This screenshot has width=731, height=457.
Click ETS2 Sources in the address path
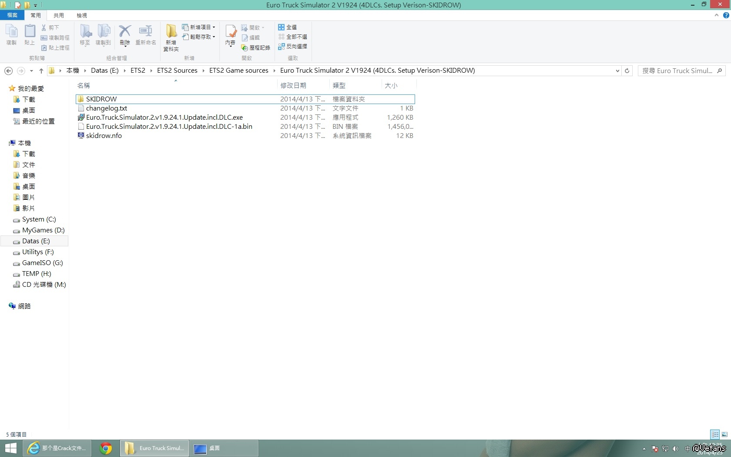pyautogui.click(x=177, y=71)
